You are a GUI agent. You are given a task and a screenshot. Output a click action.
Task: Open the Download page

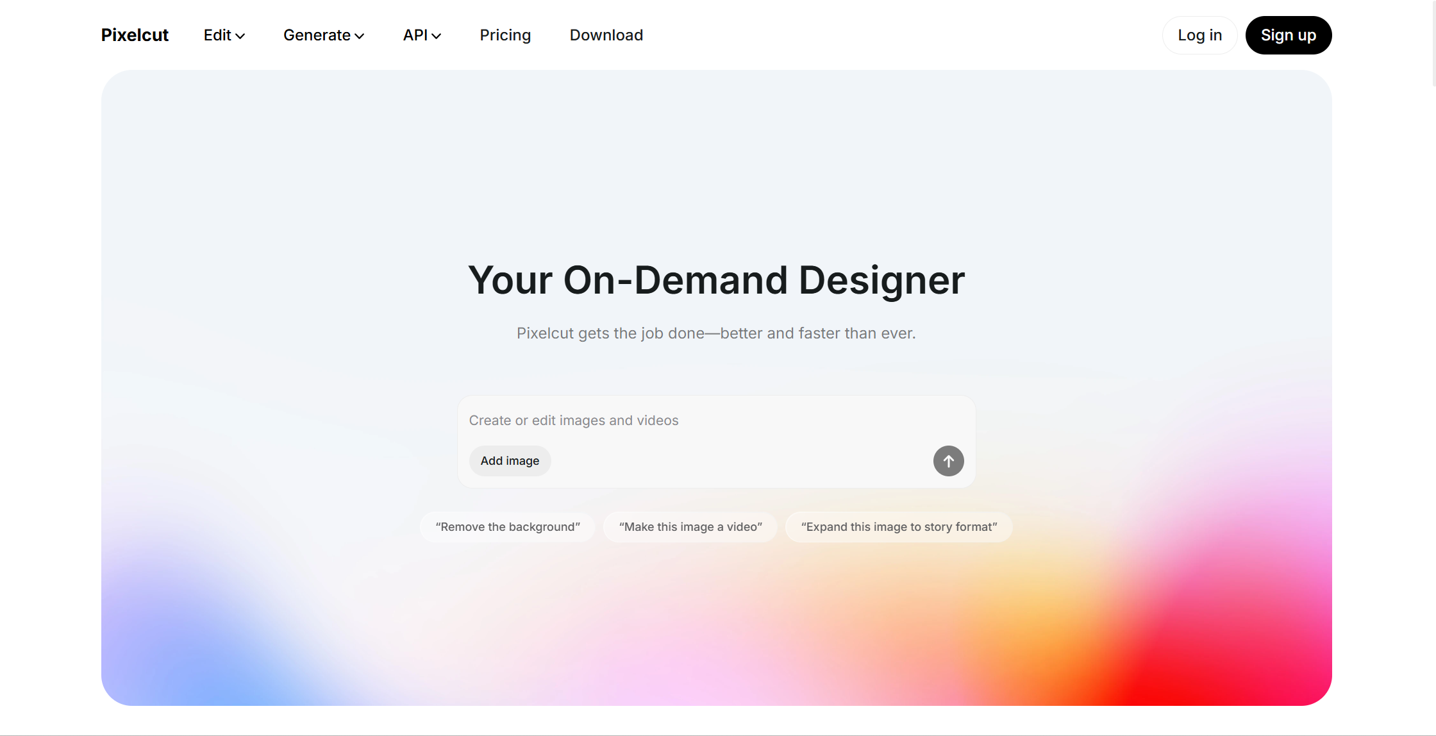pyautogui.click(x=606, y=35)
